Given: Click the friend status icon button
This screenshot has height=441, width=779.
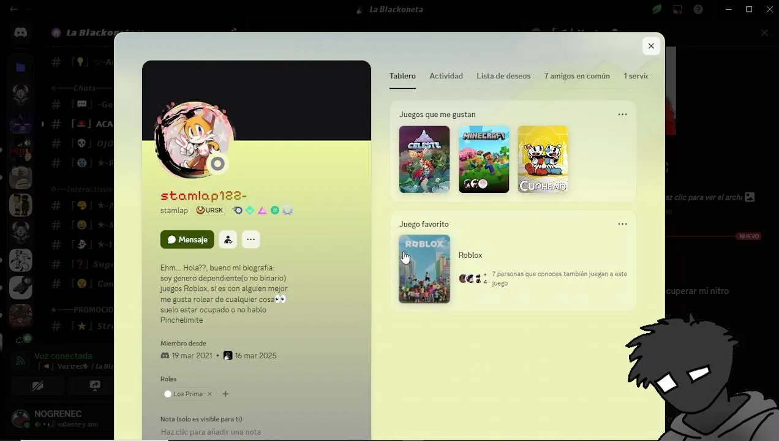Looking at the screenshot, I should click(228, 239).
